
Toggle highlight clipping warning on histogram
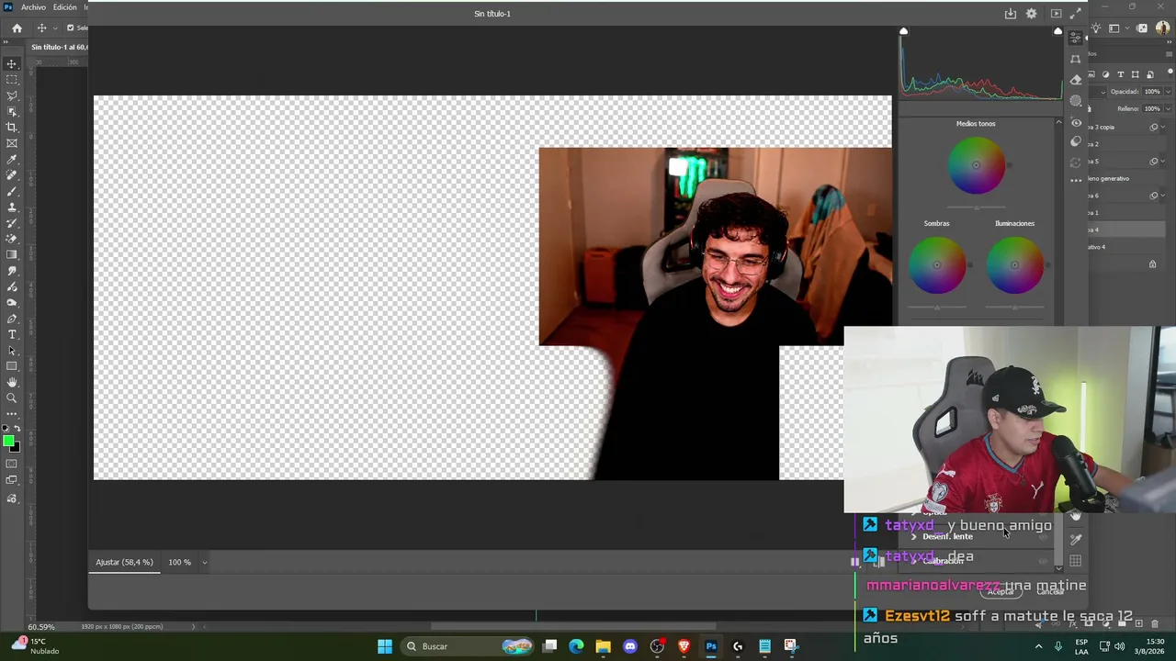coord(1057,32)
